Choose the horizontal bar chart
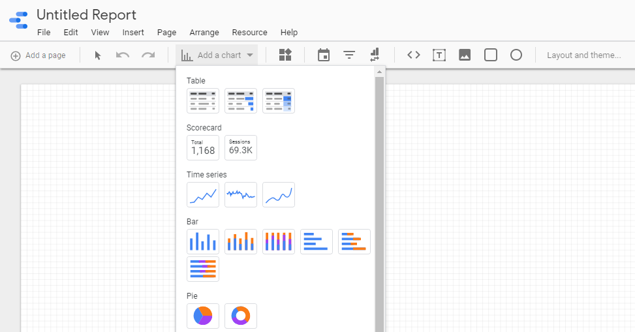This screenshot has height=332, width=635. click(x=317, y=242)
